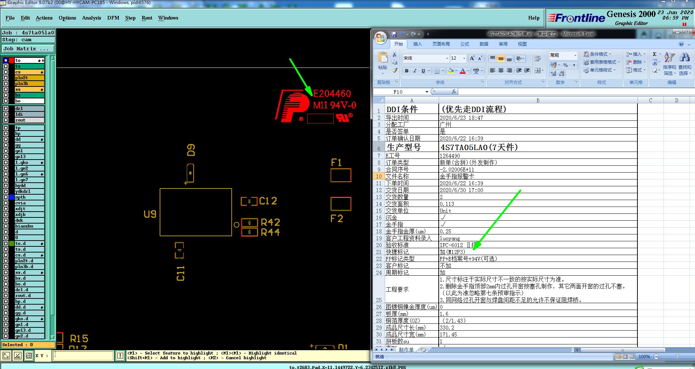Open the Genesis Help menu button

point(534,18)
